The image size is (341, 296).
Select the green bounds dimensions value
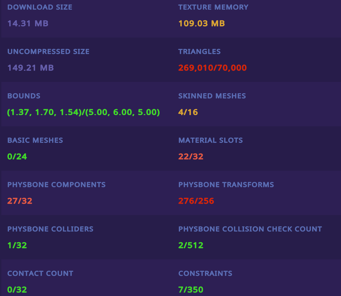83,112
